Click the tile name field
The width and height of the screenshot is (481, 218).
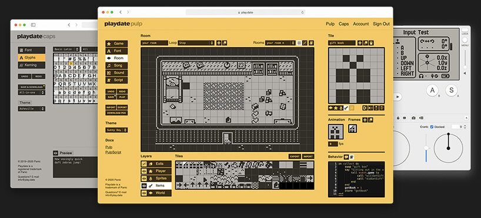point(342,43)
